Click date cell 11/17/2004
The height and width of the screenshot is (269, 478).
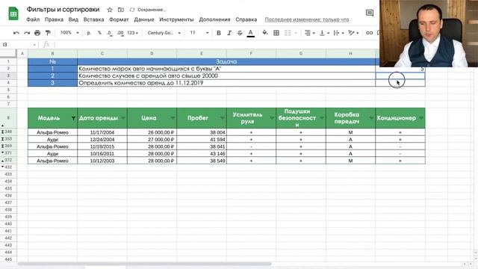[x=102, y=132]
